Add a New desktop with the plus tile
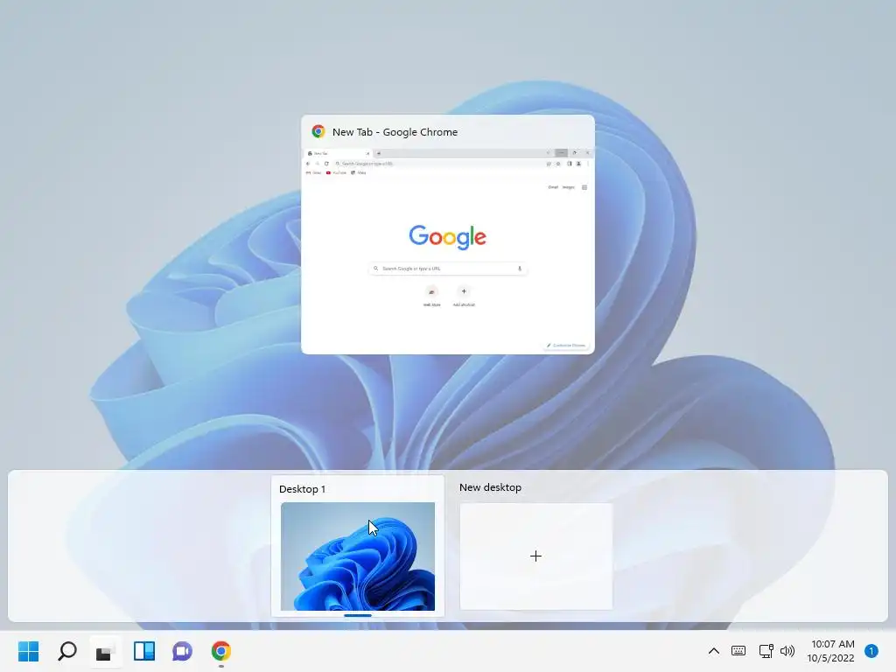The width and height of the screenshot is (896, 672). 536,556
